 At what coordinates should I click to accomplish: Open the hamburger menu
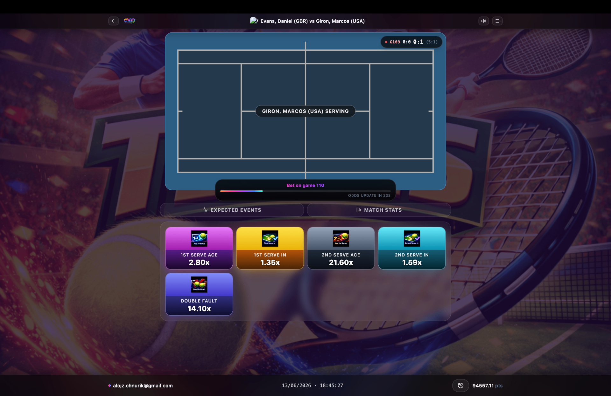497,21
